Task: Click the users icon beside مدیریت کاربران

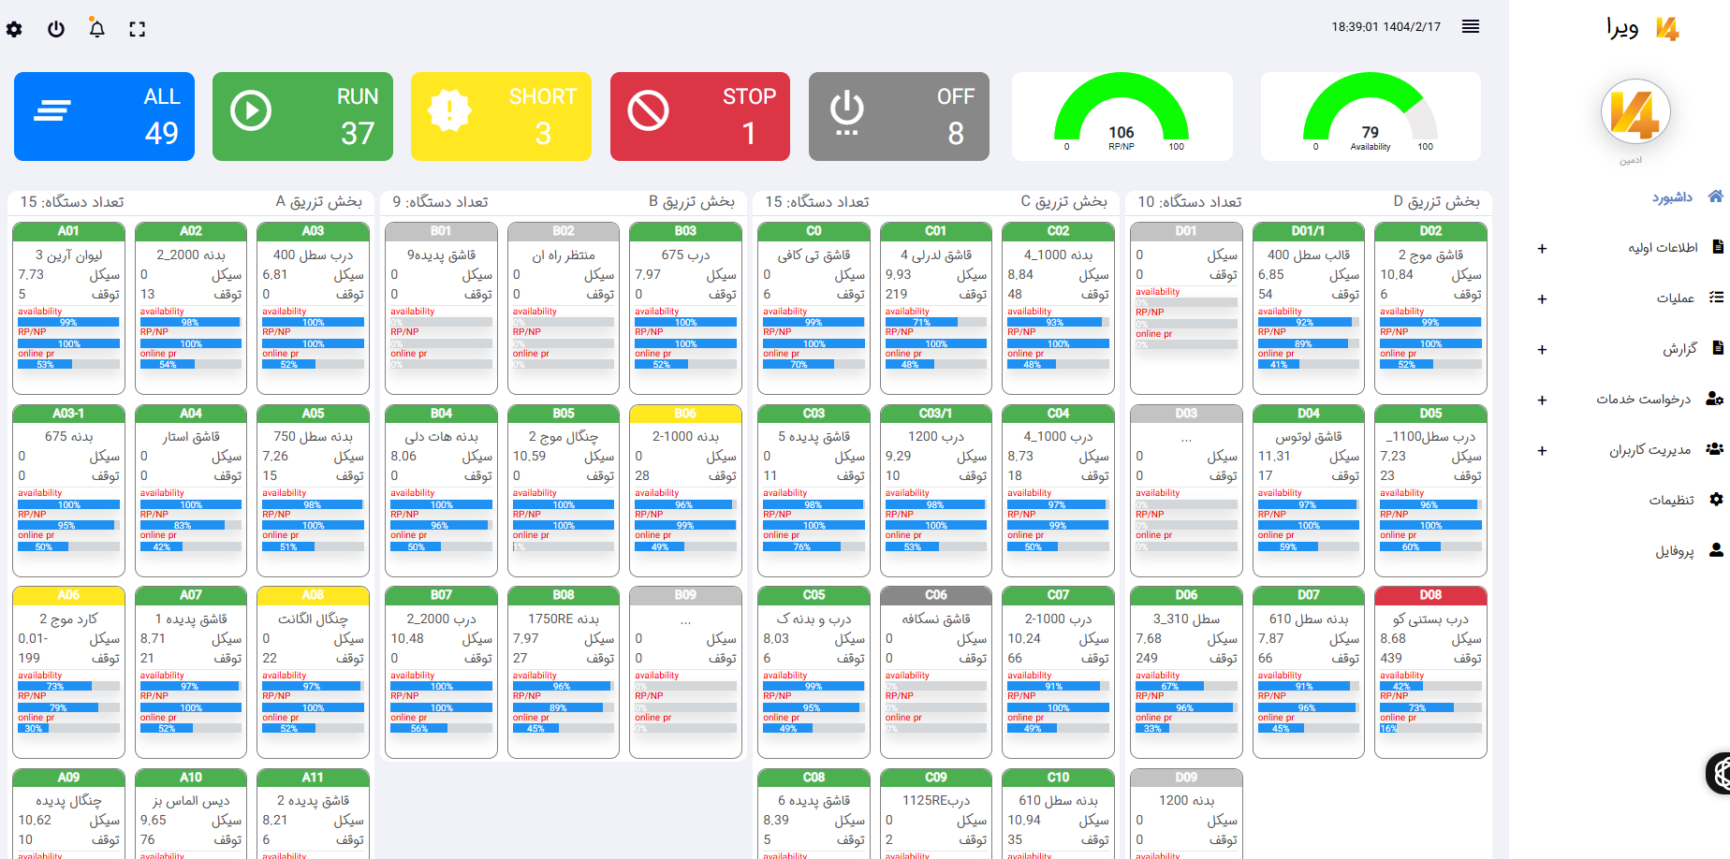Action: [1714, 449]
